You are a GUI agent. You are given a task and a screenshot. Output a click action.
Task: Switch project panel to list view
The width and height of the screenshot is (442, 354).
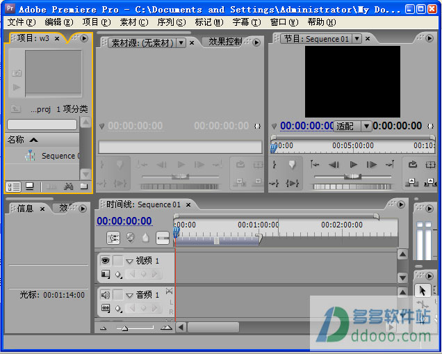click(x=13, y=186)
